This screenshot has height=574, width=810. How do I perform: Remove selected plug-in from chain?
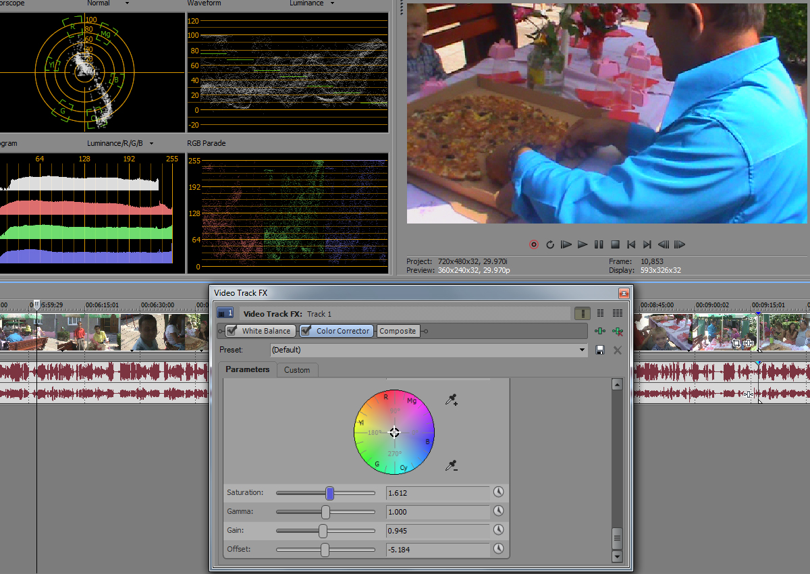[x=617, y=331]
